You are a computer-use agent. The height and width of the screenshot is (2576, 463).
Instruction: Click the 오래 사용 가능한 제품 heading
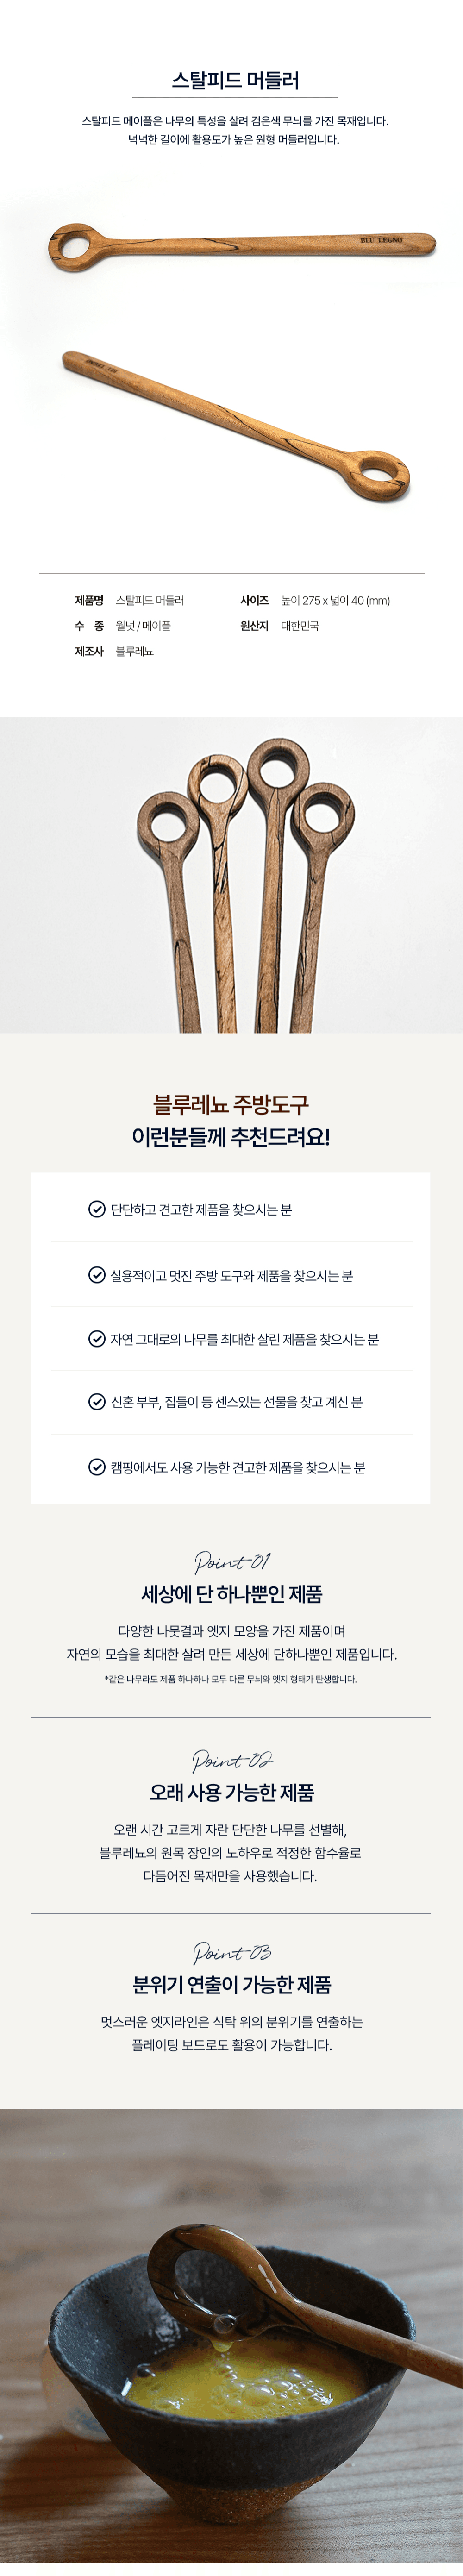[232, 1792]
